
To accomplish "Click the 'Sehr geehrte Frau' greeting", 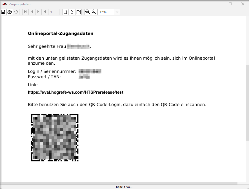I will point(47,46).
